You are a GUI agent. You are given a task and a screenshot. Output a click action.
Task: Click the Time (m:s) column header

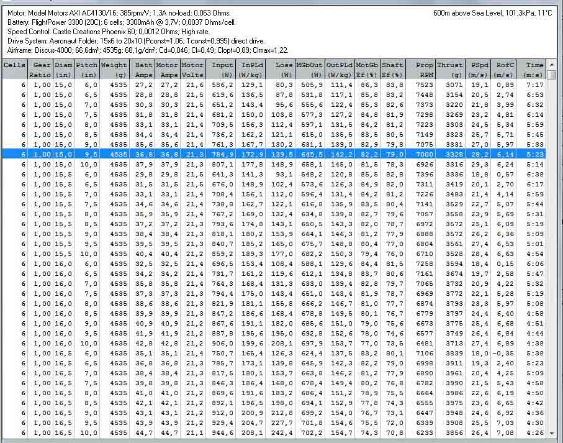(x=533, y=69)
